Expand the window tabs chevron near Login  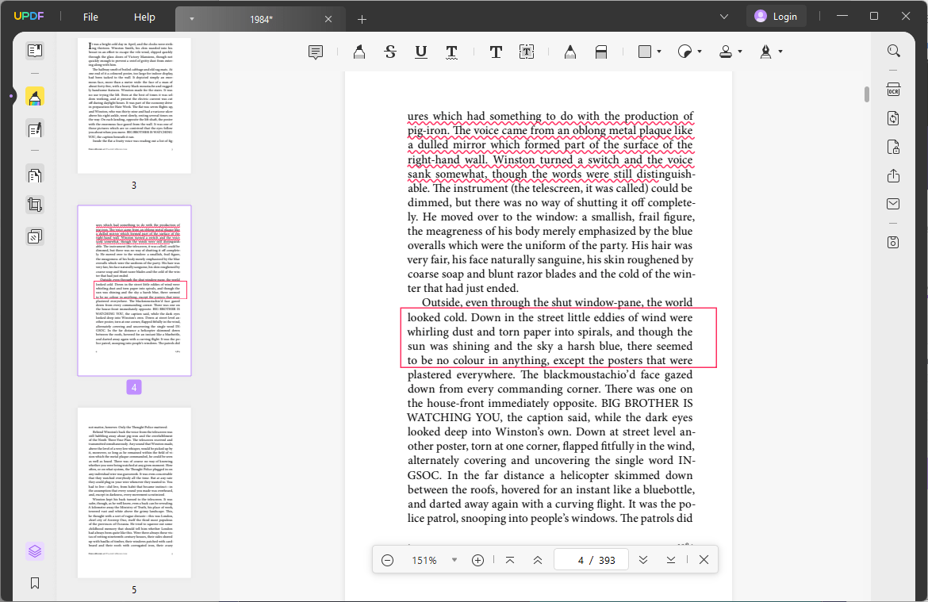[724, 17]
